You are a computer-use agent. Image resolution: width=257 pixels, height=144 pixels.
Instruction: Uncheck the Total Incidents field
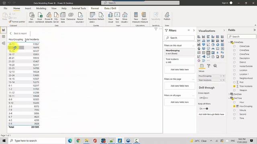[234, 86]
